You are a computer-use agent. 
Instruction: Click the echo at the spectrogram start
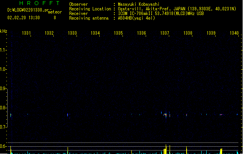(11, 115)
